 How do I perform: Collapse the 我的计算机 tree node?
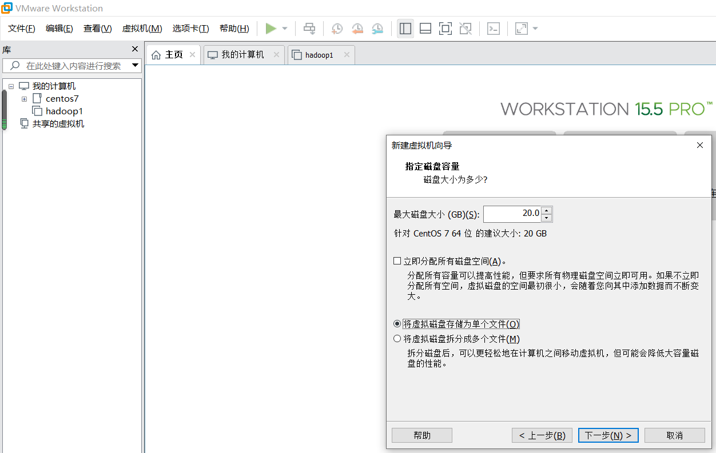click(11, 86)
